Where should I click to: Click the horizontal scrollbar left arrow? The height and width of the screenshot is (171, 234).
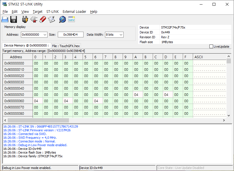[x=5, y=120]
